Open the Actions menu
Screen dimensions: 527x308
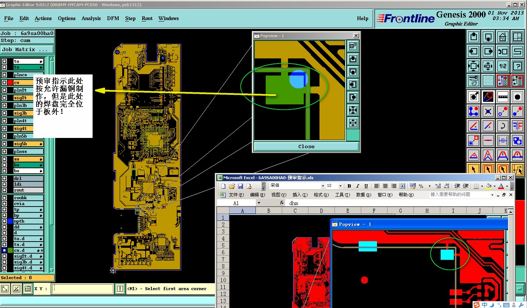coord(43,18)
